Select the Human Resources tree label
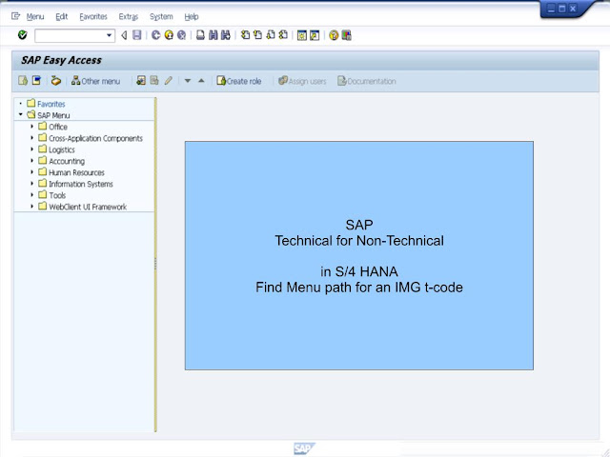This screenshot has width=610, height=457. [76, 172]
